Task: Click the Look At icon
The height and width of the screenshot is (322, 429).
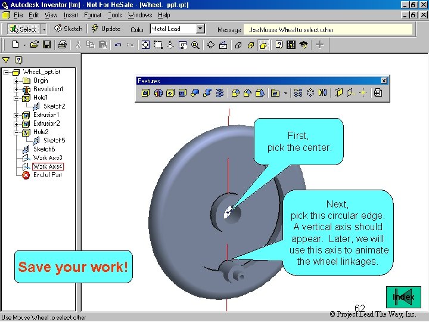Action: pyautogui.click(x=223, y=45)
